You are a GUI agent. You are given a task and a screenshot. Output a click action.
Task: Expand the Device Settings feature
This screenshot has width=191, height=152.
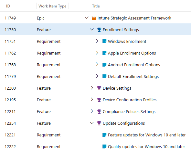[x=92, y=88]
